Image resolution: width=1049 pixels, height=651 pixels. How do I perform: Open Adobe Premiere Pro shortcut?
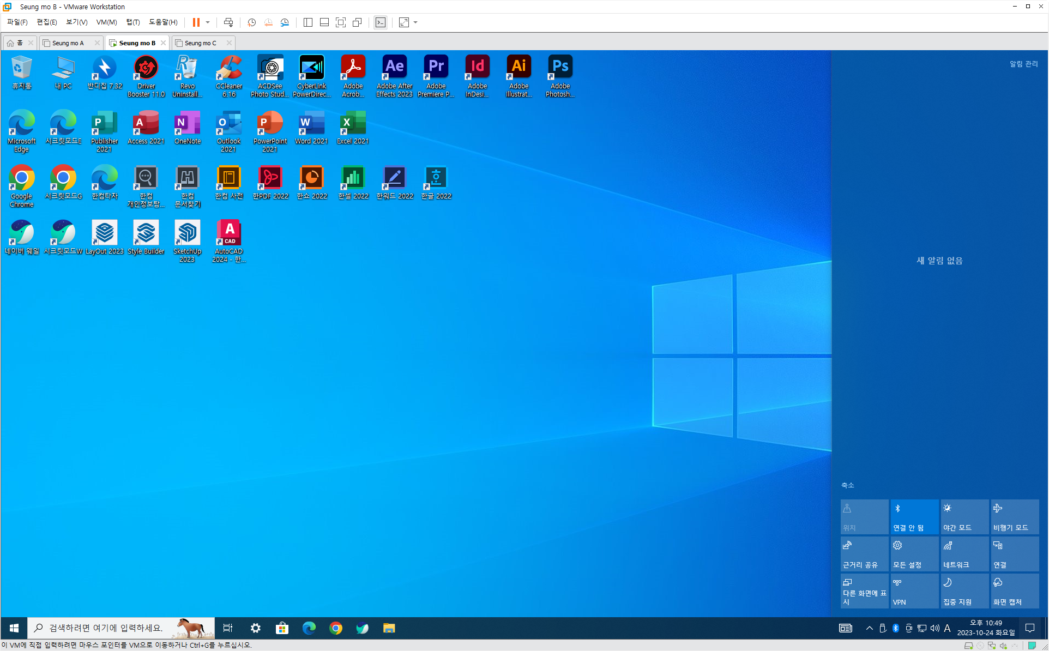pyautogui.click(x=436, y=76)
